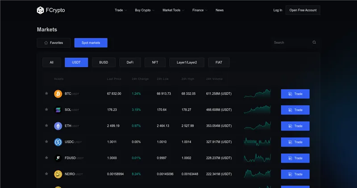The image size is (357, 188).
Task: Click the Log In link
Action: coord(278,10)
